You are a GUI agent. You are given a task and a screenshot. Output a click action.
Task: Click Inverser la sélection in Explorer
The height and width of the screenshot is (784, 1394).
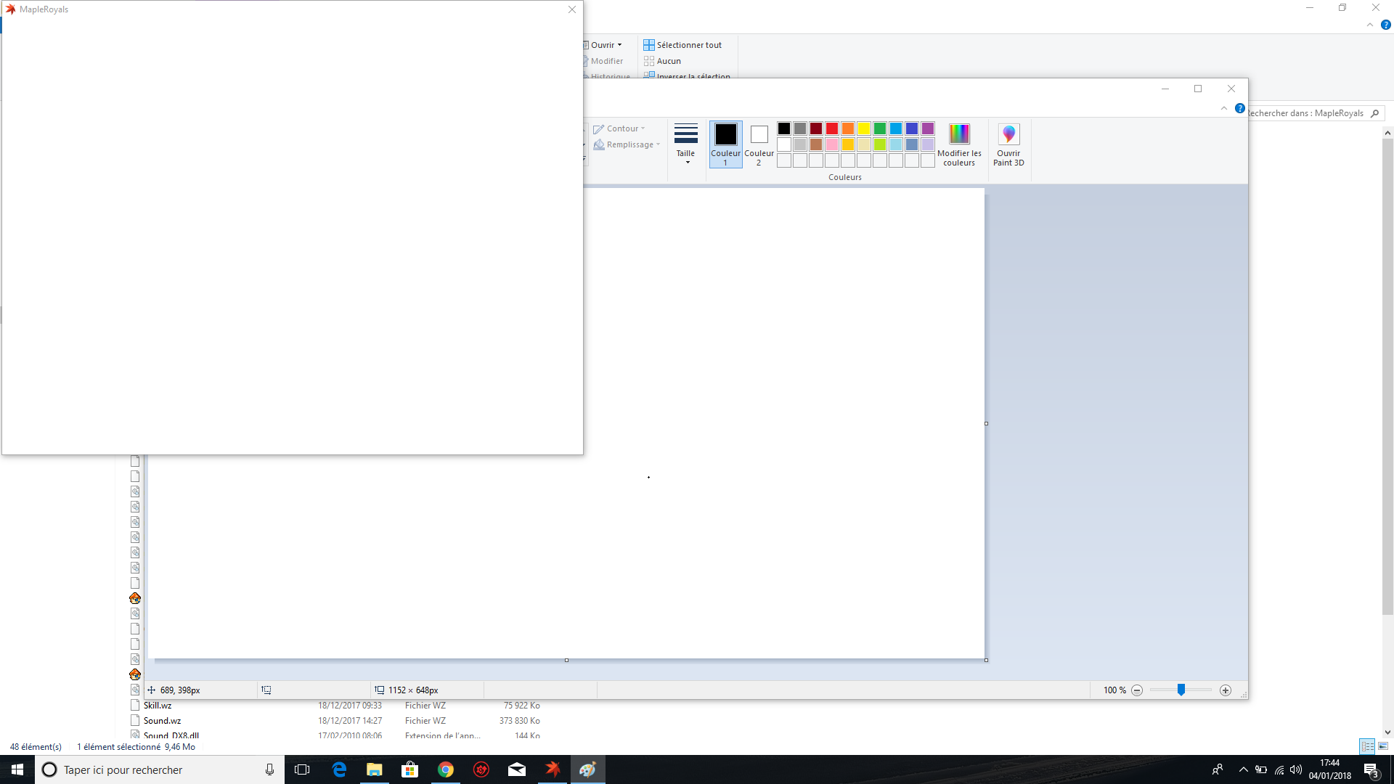click(687, 75)
